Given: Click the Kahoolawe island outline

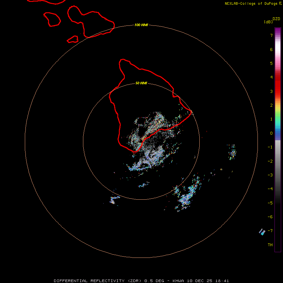Looking at the screenshot, I should tap(73, 39).
